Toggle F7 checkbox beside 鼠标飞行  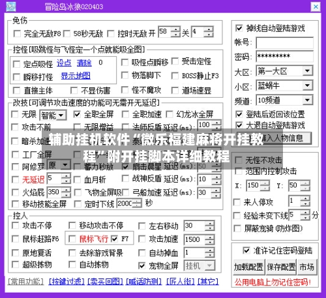coord(114,239)
